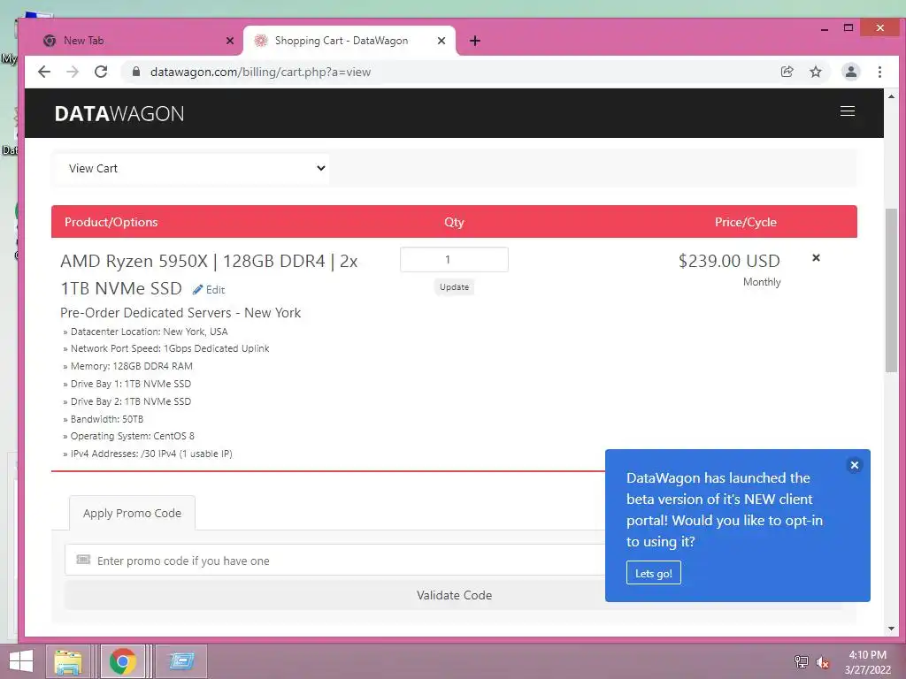Click the AMD Ryzen 5950X product title
The image size is (906, 679).
coord(209,274)
